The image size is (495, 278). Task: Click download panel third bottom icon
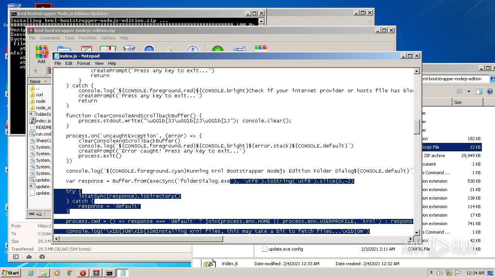tap(42, 257)
